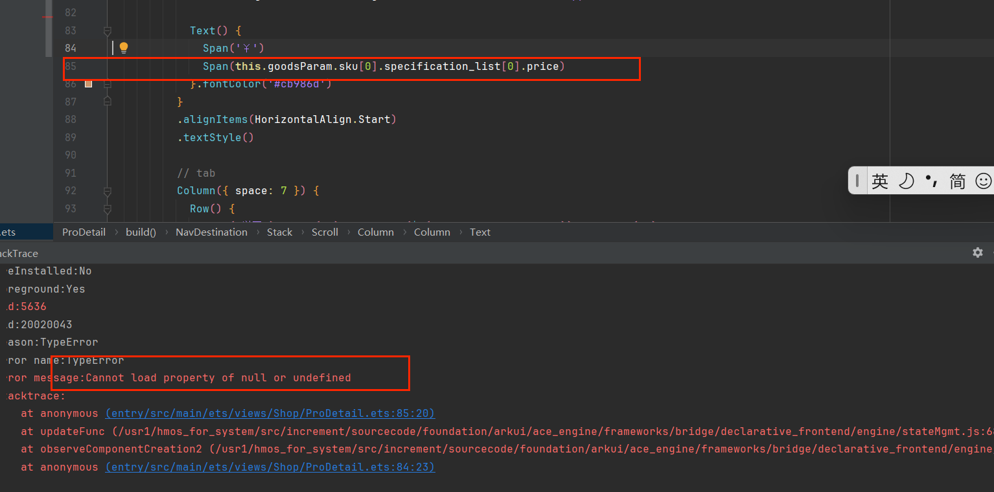The width and height of the screenshot is (994, 492).
Task: Toggle the moon half-width icon in IME bar
Action: click(906, 181)
